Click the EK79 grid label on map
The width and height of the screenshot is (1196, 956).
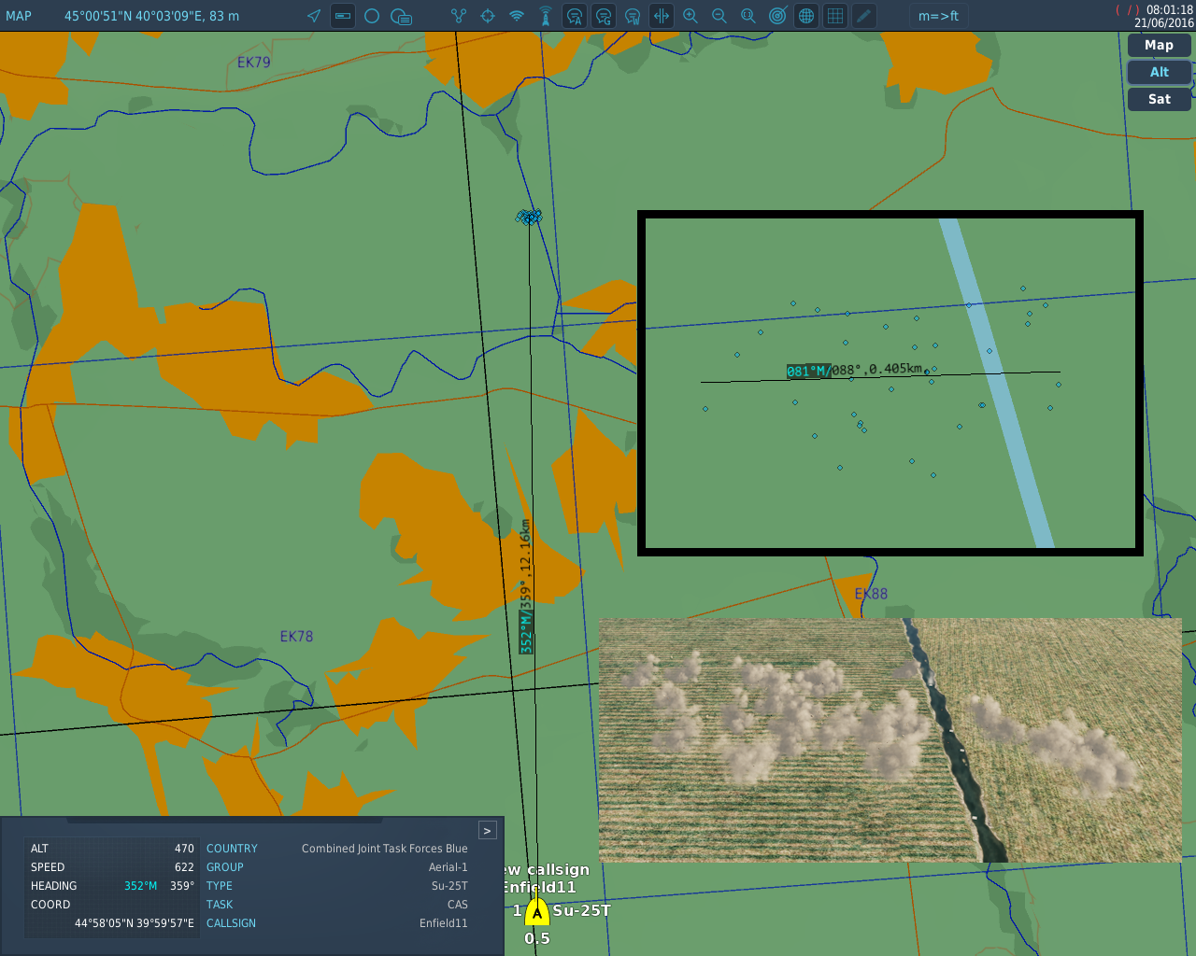coord(253,63)
